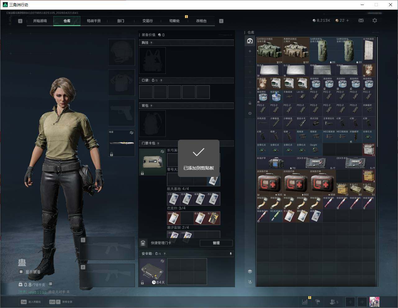Screen dimensions: 398x308
Task: Select the melee knife item thumbnail
Action: [122, 143]
